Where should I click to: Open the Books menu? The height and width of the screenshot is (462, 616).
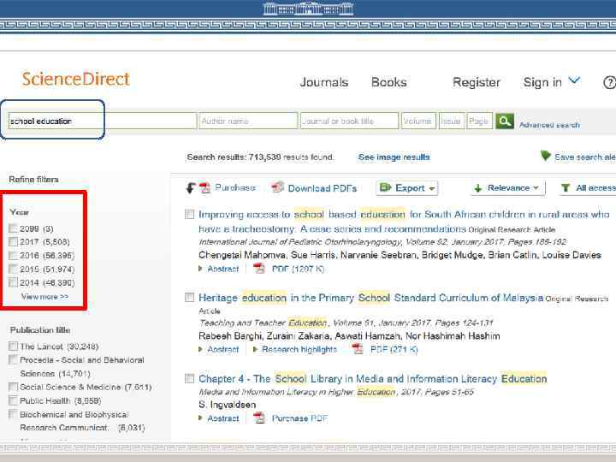point(389,82)
